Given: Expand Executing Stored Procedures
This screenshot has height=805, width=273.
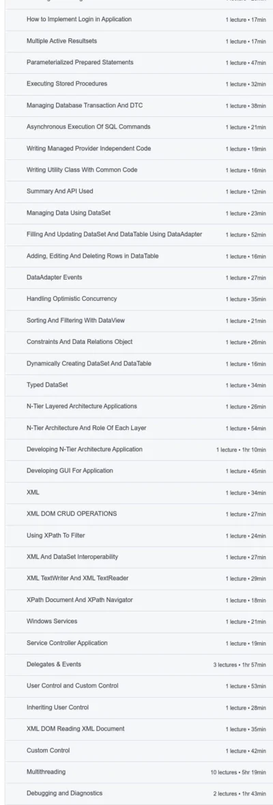Looking at the screenshot, I should point(139,83).
